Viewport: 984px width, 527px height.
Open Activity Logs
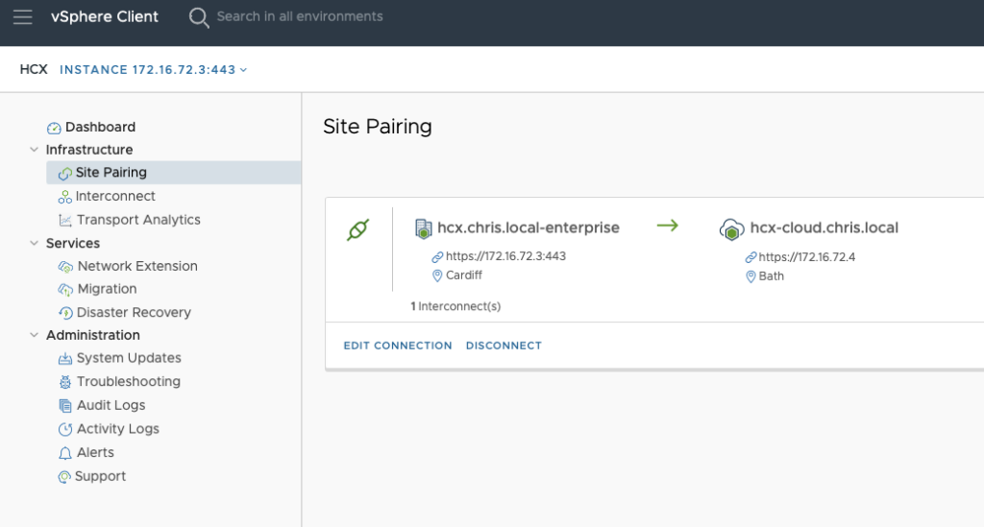tap(117, 429)
